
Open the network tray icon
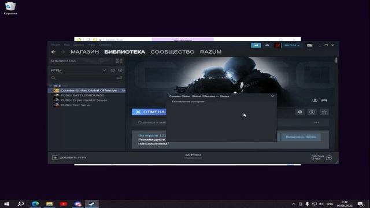tap(314, 204)
